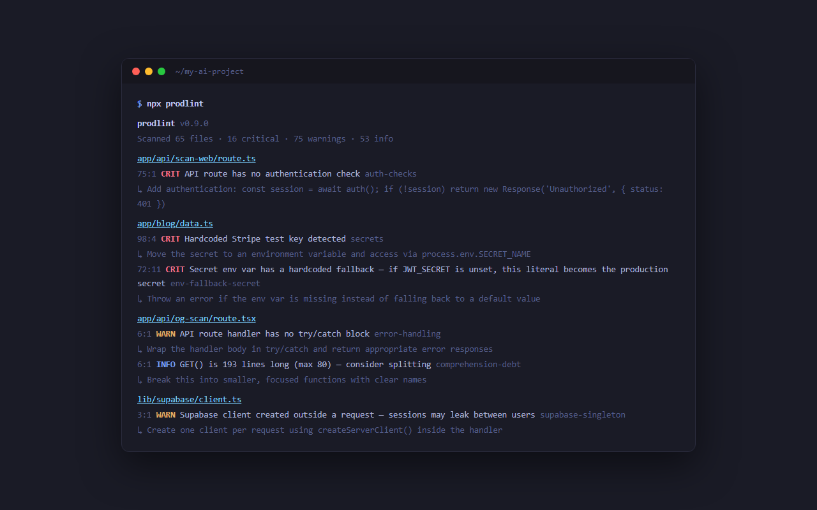This screenshot has width=817, height=510.
Task: Click the CRIT badge on the authentication finding
Action: [170, 173]
